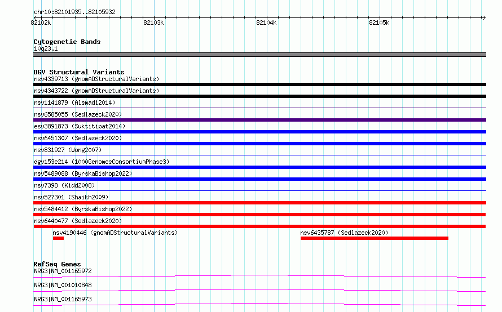Open variant dgv153e214 (1000GenomesConsortiumPhase3)
The height and width of the screenshot is (312, 502).
102,162
